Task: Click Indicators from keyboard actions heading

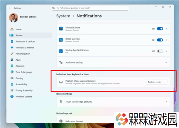Action: click(72, 74)
